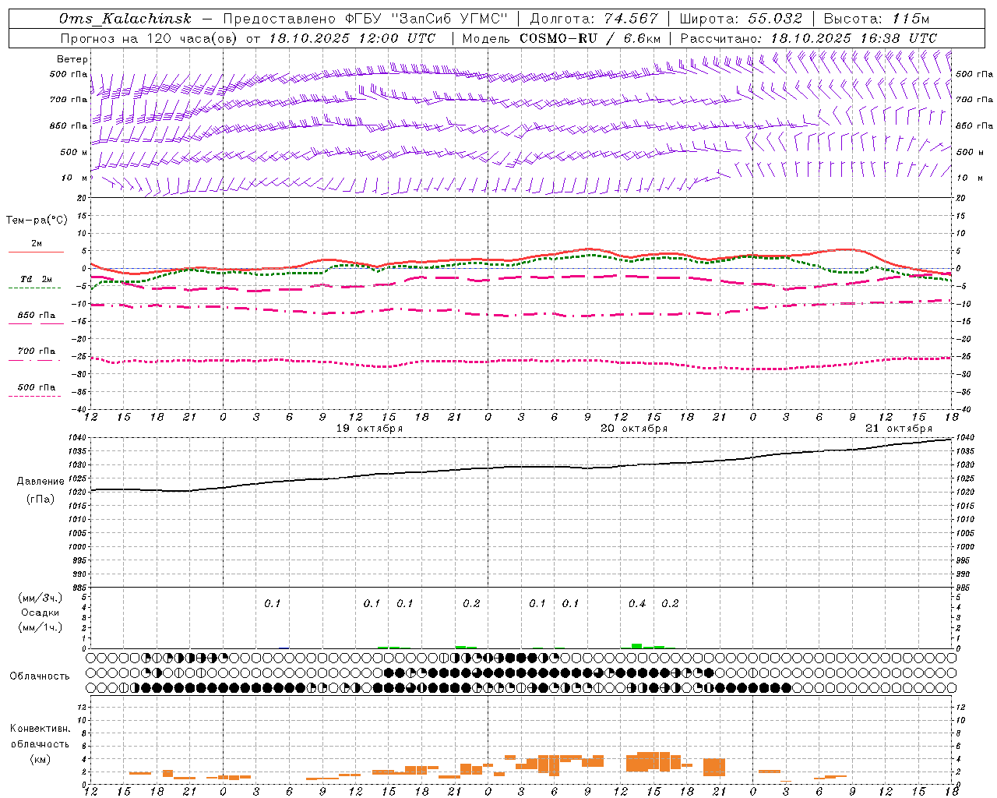Click the (мм/3ч.) precipitation unit label
Screen dimensions: 997x798
point(41,598)
